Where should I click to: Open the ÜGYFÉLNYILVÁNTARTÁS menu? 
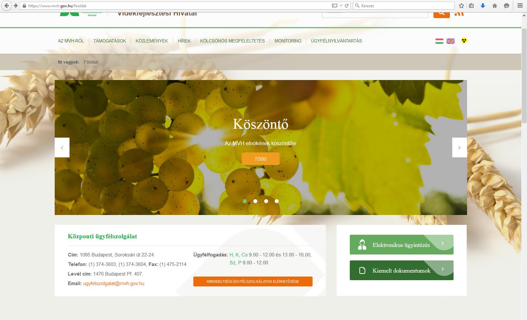point(336,41)
